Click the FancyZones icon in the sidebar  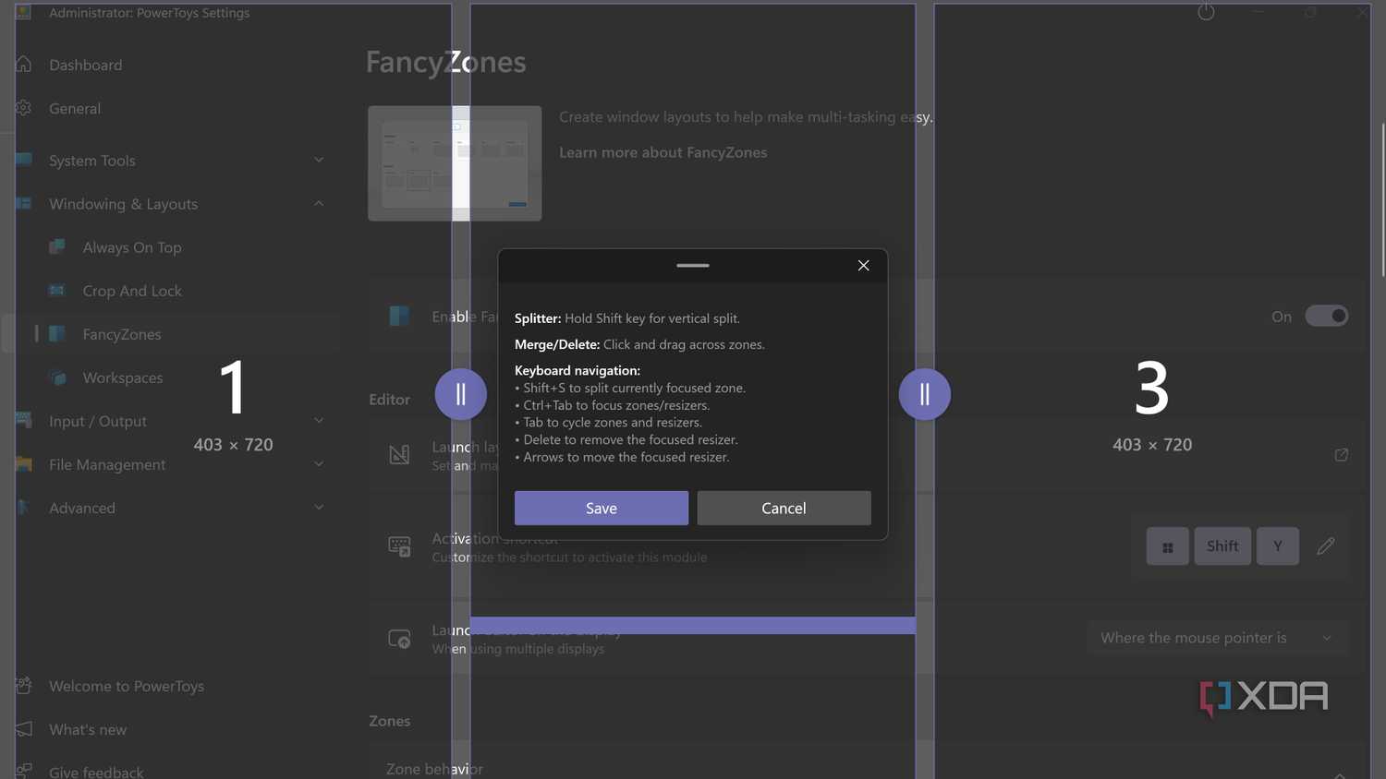(57, 334)
